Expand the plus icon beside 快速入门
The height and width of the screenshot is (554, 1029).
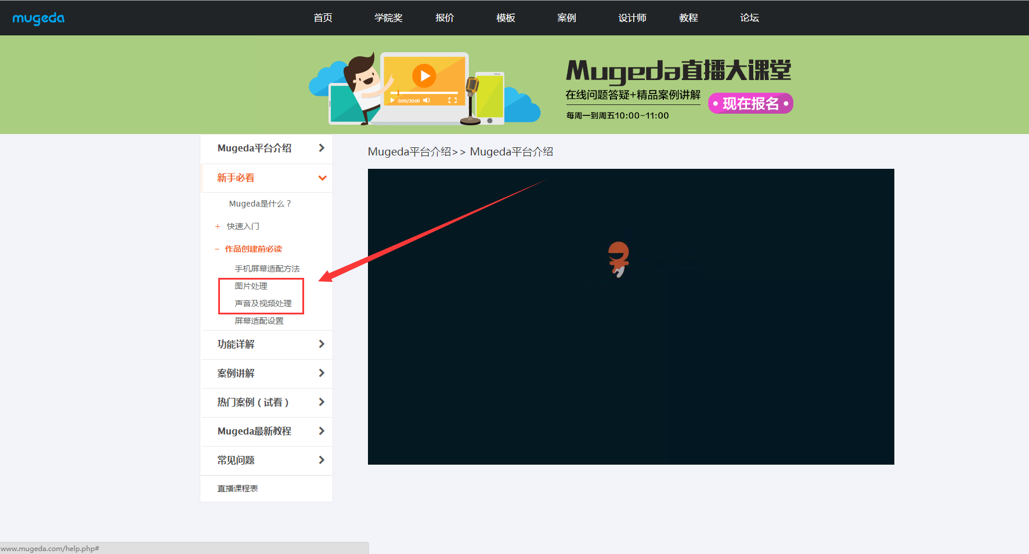218,227
